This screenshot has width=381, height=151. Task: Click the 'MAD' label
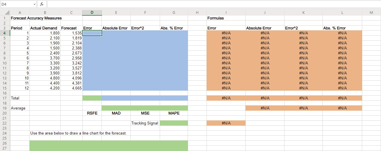[116, 113]
